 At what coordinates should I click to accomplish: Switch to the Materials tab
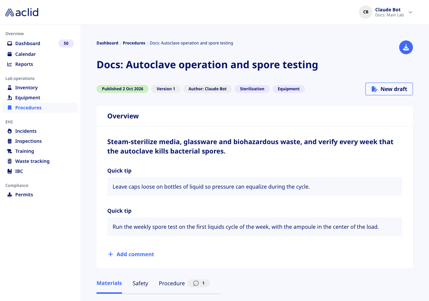tap(109, 283)
